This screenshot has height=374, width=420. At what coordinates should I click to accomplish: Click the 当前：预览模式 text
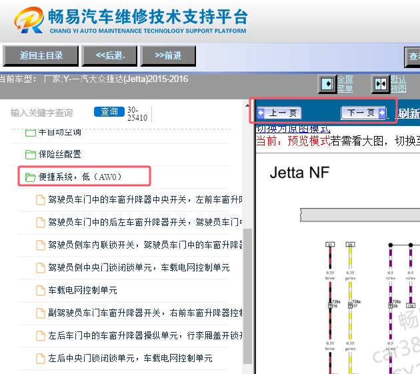[293, 141]
